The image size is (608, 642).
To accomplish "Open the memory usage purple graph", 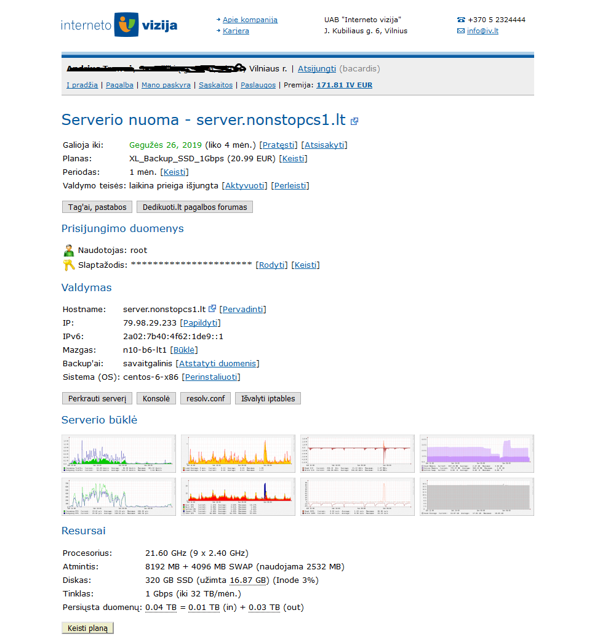I will [476, 454].
